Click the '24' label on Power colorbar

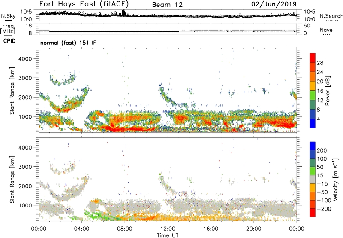pos(320,72)
